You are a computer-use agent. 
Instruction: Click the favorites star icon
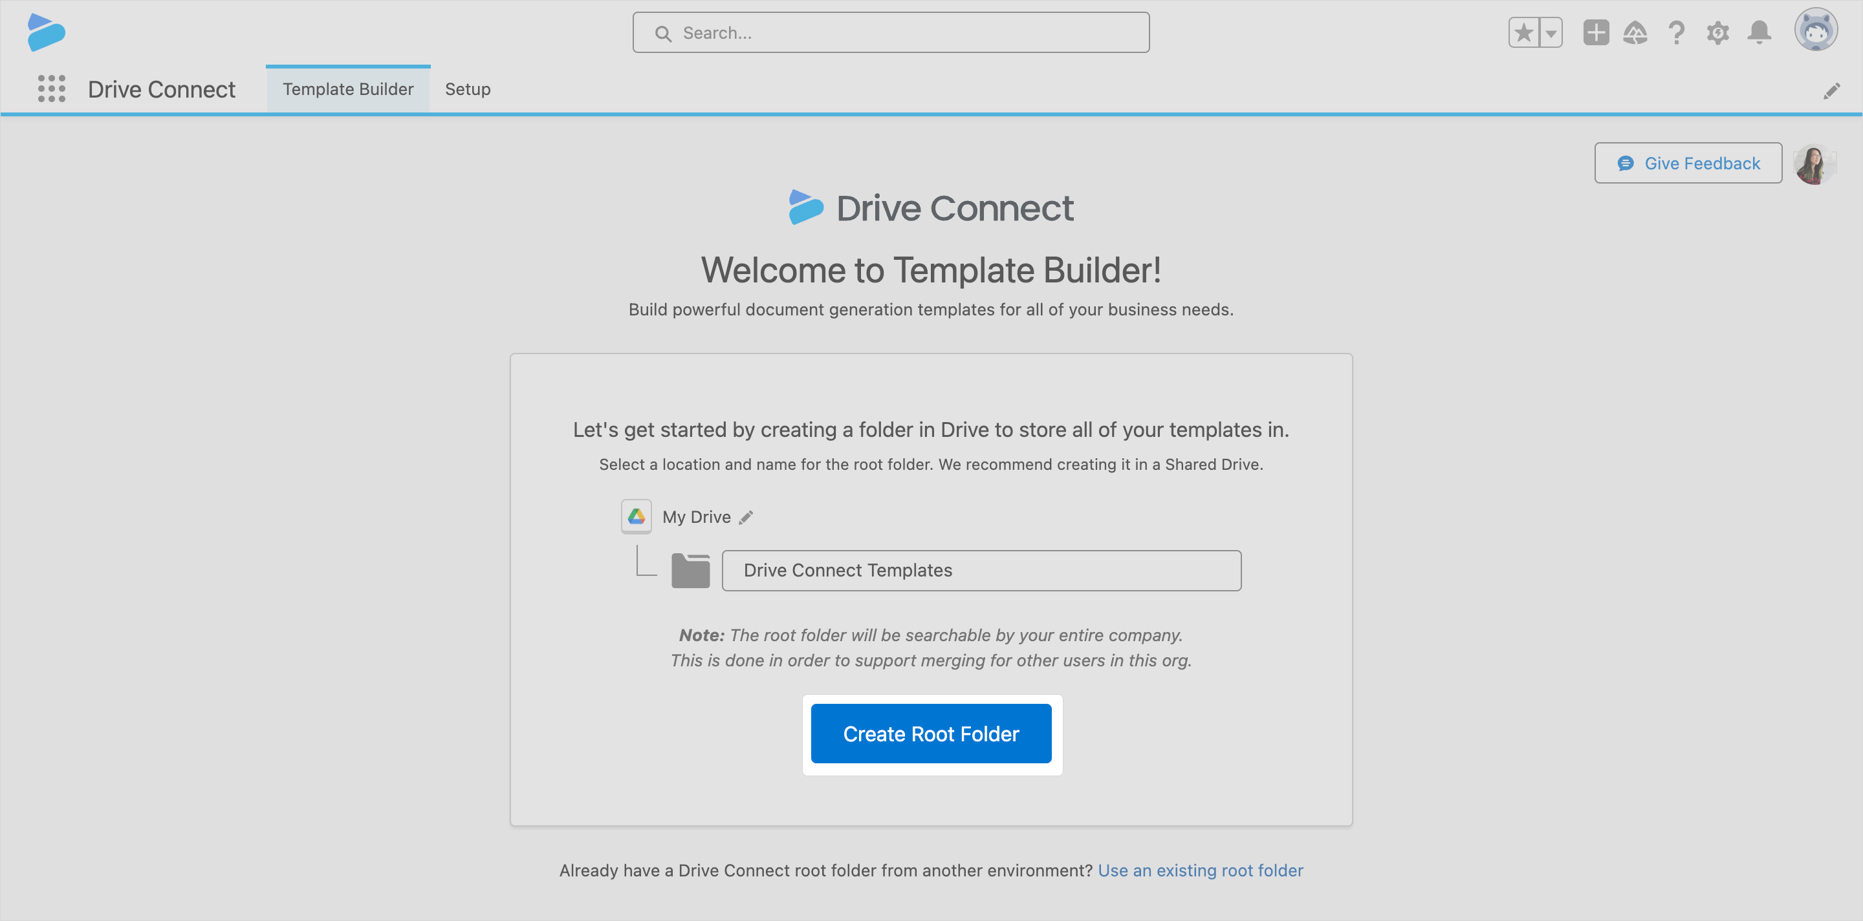coord(1524,32)
